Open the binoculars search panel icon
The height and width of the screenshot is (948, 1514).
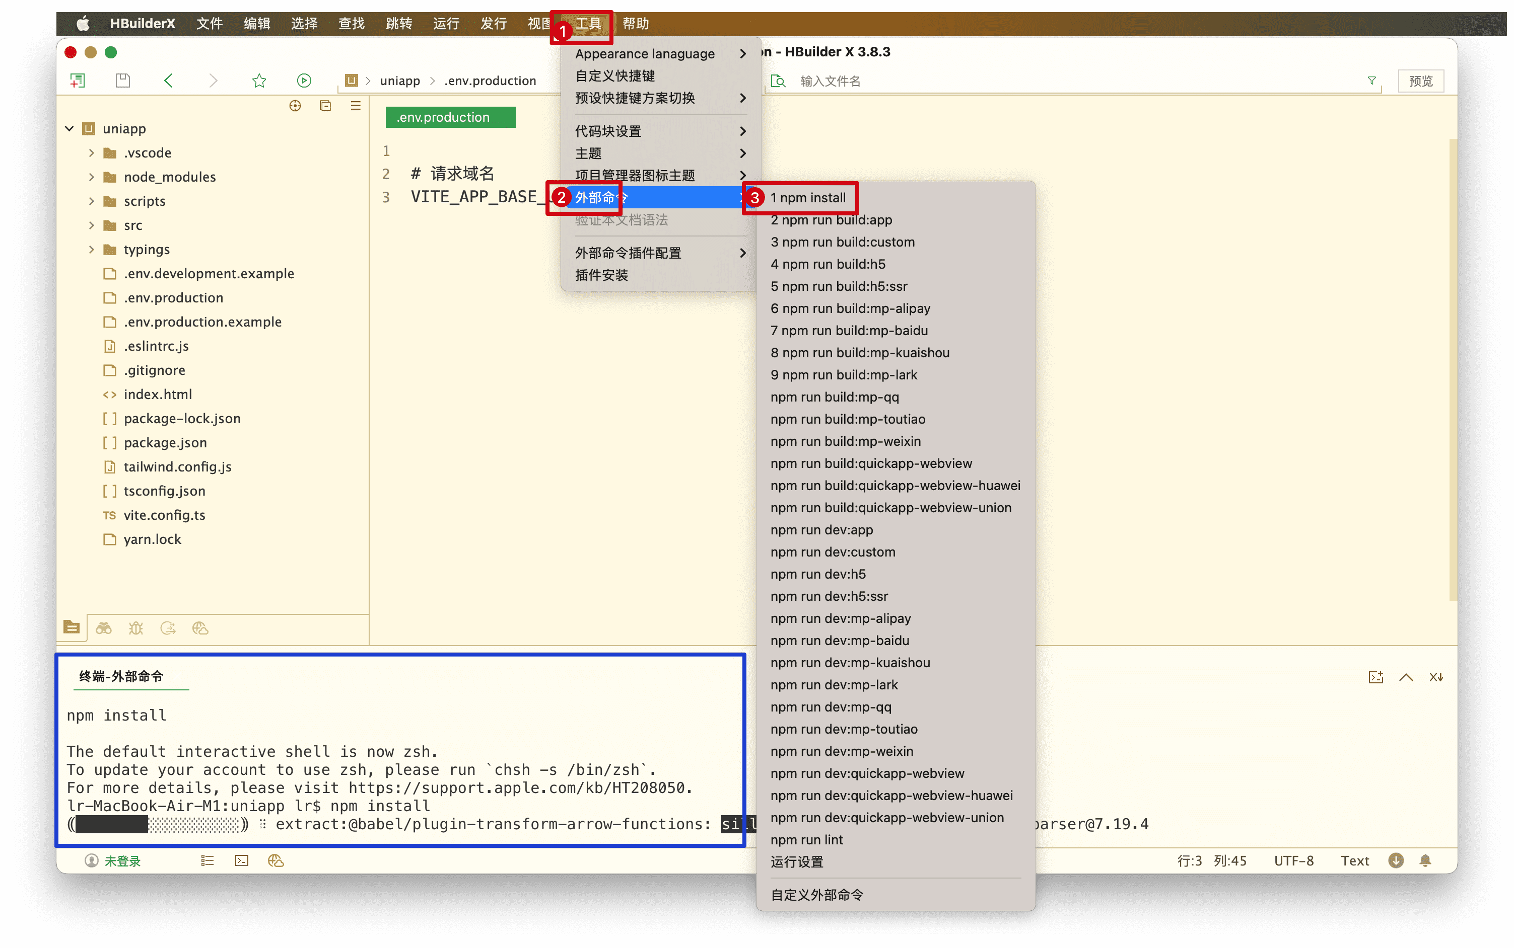click(x=104, y=627)
